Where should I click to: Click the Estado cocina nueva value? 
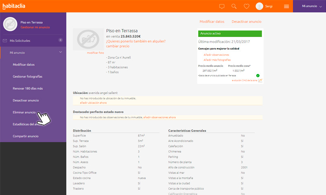[142, 178]
